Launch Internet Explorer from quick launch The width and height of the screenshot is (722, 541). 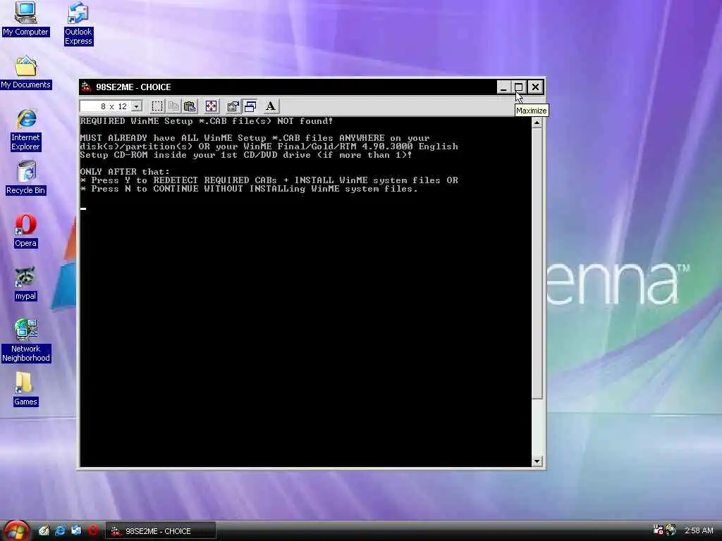pos(60,530)
